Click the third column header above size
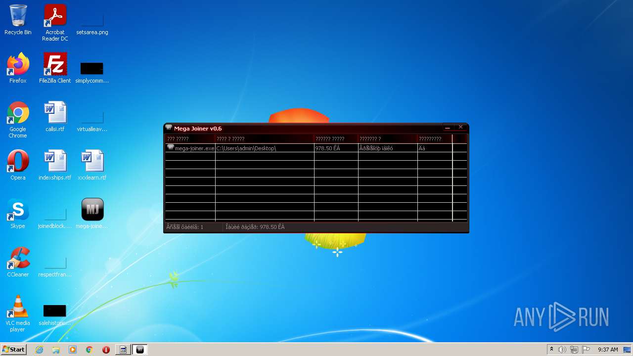 [336, 139]
